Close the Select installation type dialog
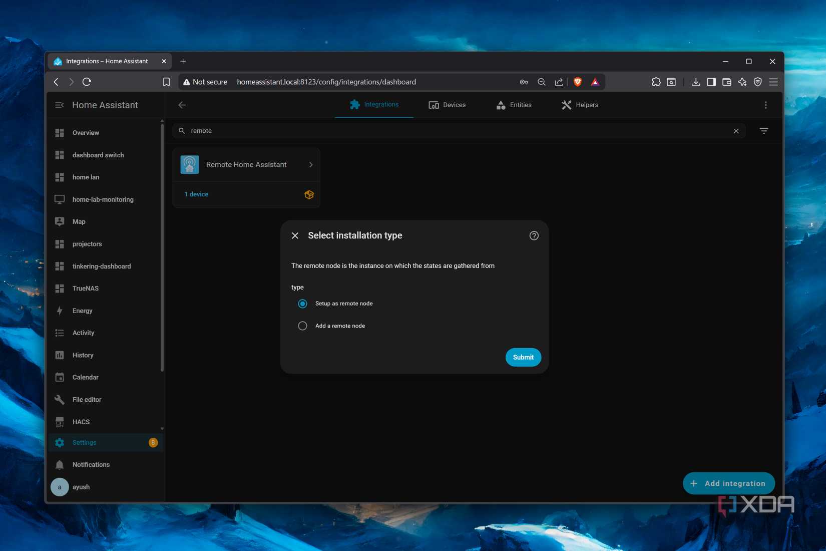The width and height of the screenshot is (826, 551). 295,235
